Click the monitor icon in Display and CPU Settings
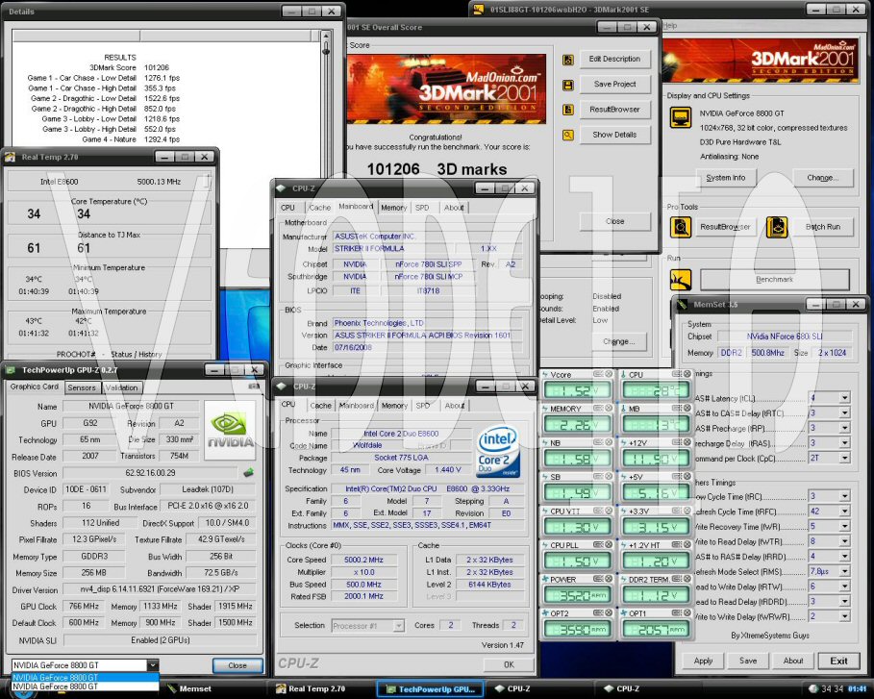The image size is (874, 699). coord(681,117)
